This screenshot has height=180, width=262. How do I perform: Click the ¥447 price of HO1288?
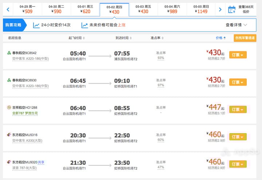[215, 107]
